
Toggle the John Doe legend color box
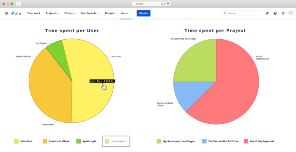[x=16, y=141]
